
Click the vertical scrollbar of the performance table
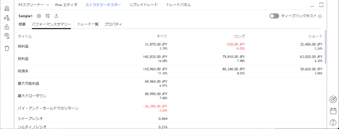pyautogui.click(x=326, y=47)
